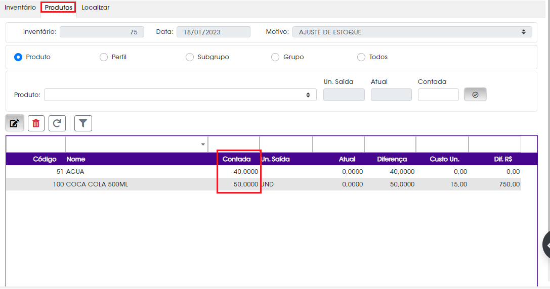This screenshot has width=550, height=289.
Task: Open the Motivo dropdown AJUSTE DE ESTOQUE
Action: pos(412,32)
